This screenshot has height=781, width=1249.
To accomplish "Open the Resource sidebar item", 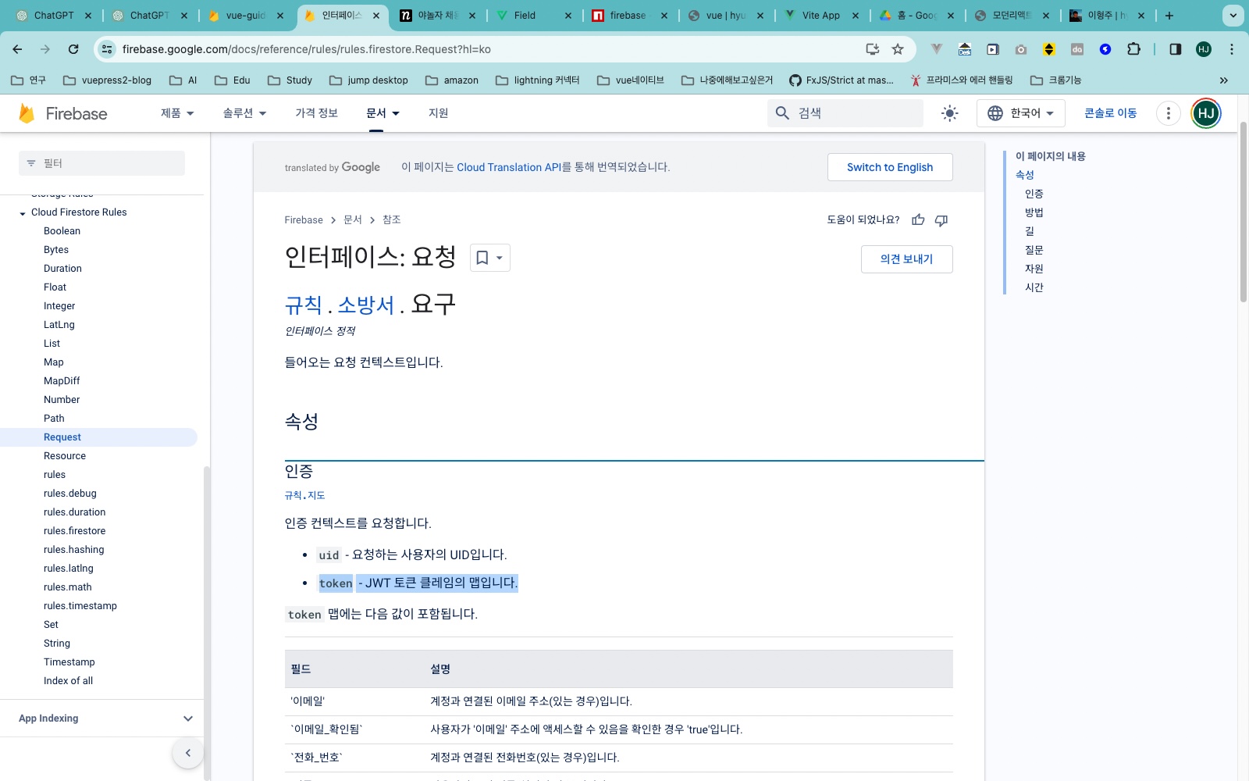I will coord(65,456).
